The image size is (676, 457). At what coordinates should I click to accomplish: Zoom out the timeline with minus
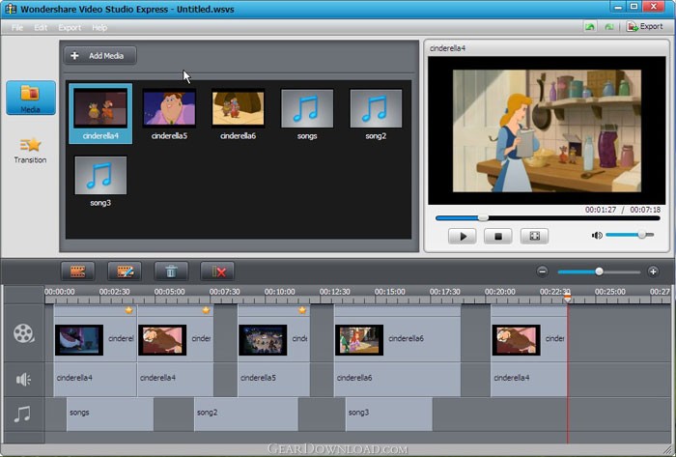coord(543,271)
